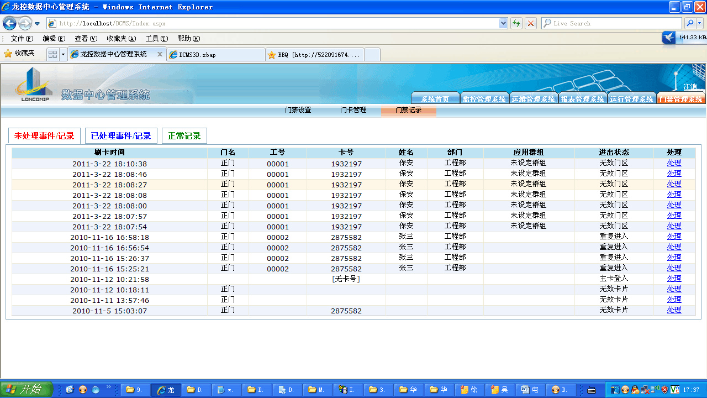This screenshot has height=398, width=707.
Task: Open 报表管理系统 navigation tab
Action: (583, 98)
